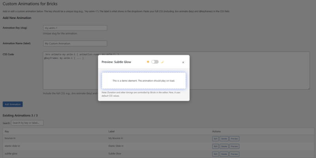Focus the Animation Key slug field
The width and height of the screenshot is (316, 158).
75,28
